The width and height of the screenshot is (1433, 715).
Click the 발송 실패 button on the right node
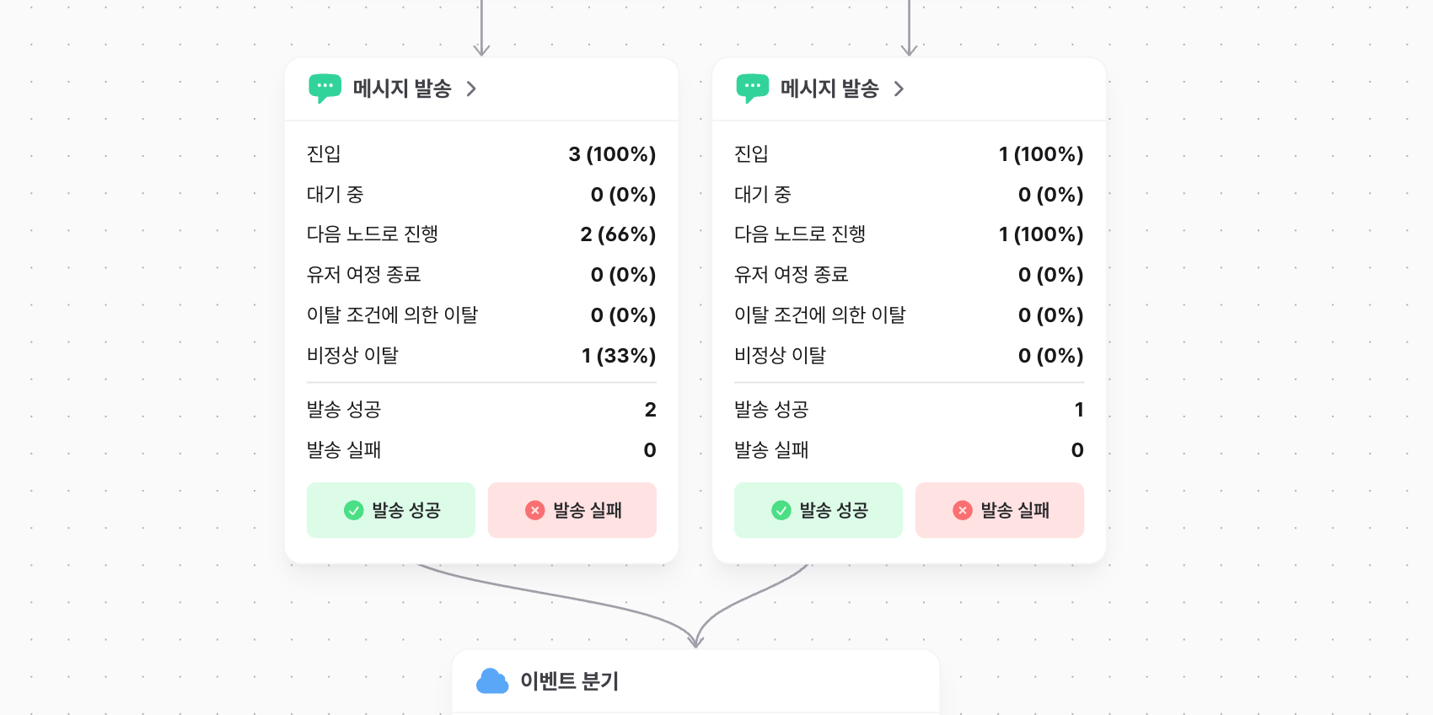[999, 510]
